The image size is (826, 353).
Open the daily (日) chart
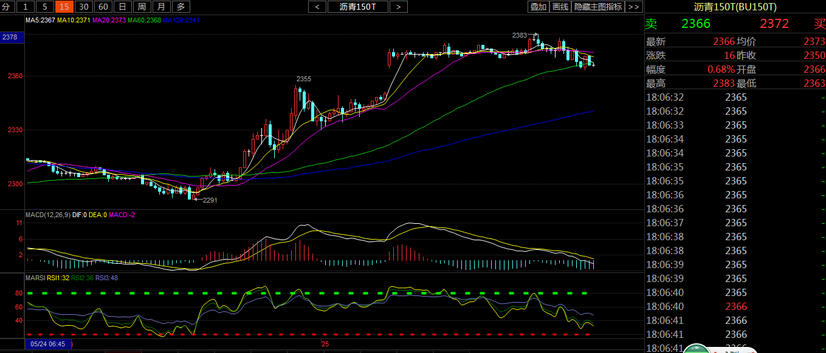(x=123, y=7)
